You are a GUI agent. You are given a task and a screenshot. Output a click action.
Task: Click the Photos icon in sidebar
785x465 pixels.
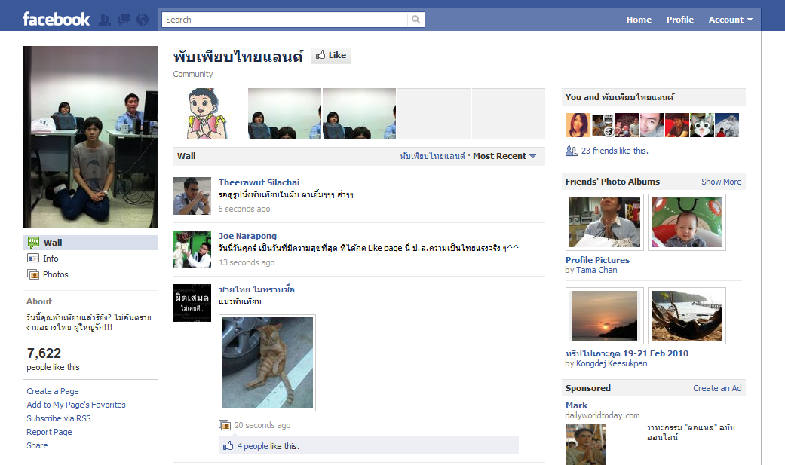pos(33,274)
